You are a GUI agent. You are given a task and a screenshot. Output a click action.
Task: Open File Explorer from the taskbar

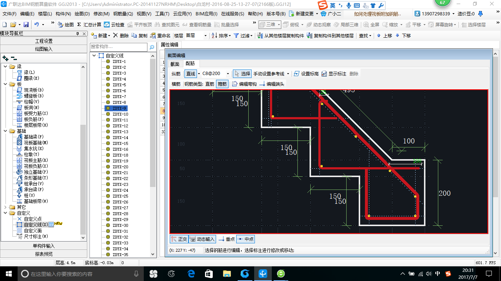227,273
